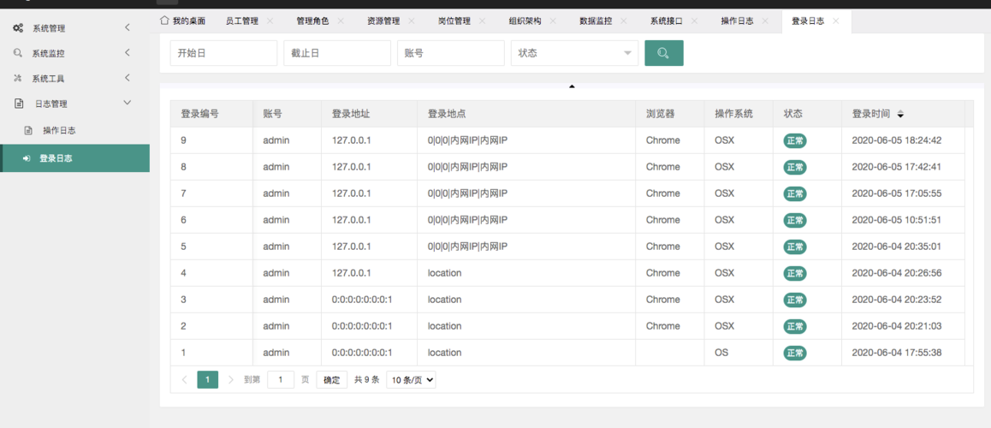This screenshot has height=428, width=991.
Task: Click 'admin' in row 7
Action: click(276, 193)
